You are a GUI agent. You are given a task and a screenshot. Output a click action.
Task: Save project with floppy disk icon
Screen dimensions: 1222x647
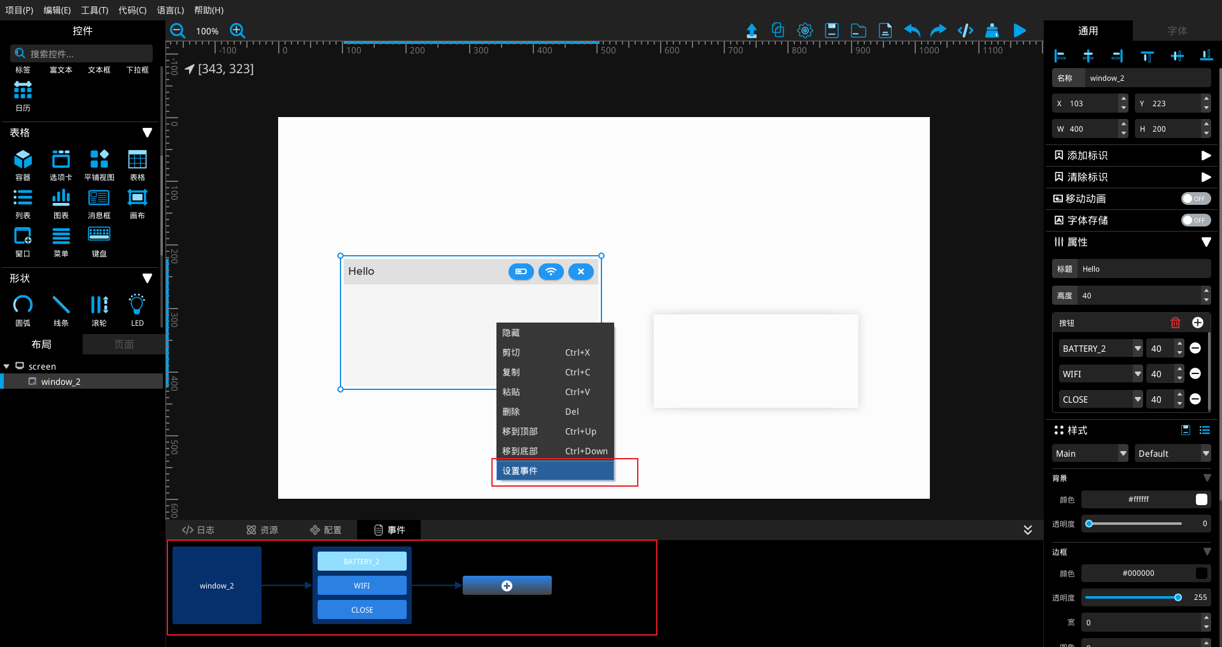pos(832,31)
